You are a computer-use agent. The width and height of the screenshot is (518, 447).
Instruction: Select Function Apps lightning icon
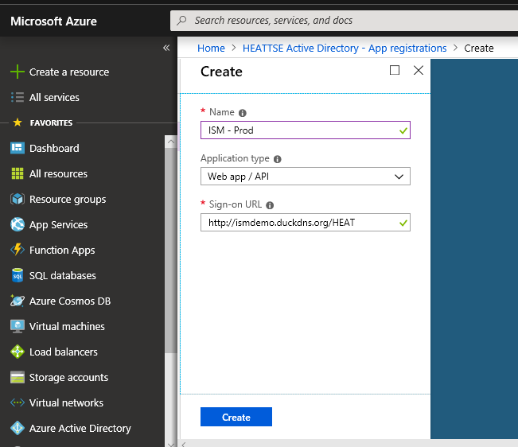point(17,250)
